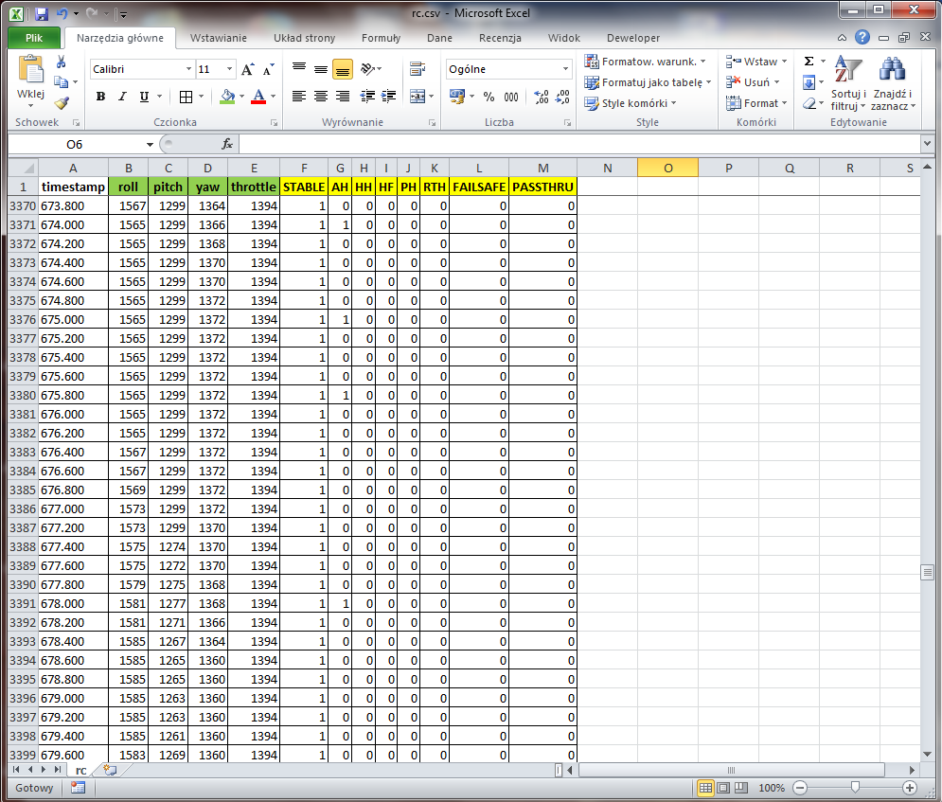
Task: Toggle Italic formatting
Action: (x=122, y=97)
